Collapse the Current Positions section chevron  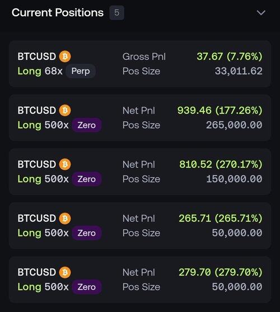point(261,13)
